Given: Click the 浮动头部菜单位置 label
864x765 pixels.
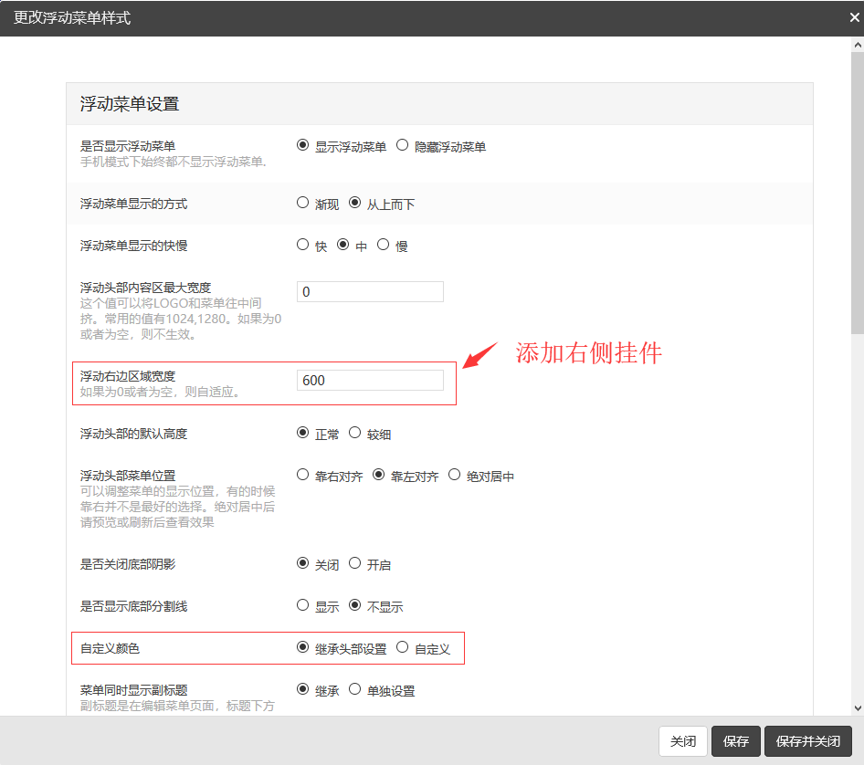Looking at the screenshot, I should click(128, 477).
